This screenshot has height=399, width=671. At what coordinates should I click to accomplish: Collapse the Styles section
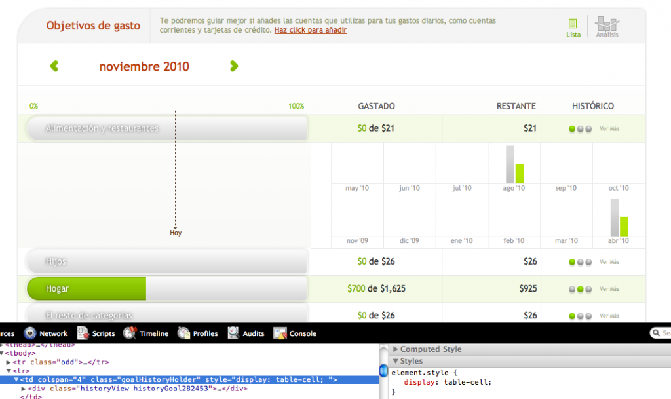(x=396, y=361)
